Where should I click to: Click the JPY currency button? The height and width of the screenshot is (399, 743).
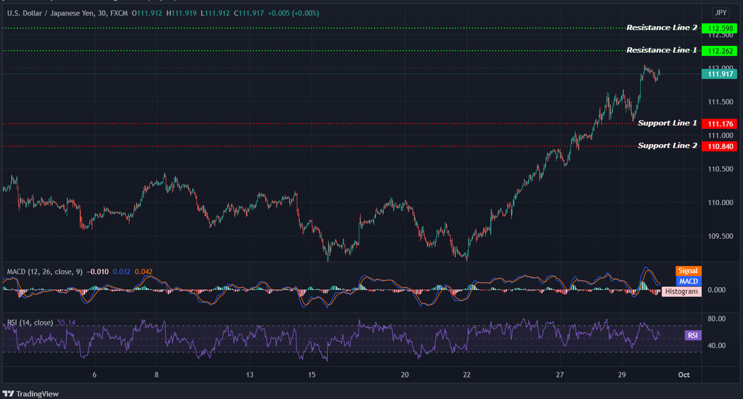click(720, 13)
